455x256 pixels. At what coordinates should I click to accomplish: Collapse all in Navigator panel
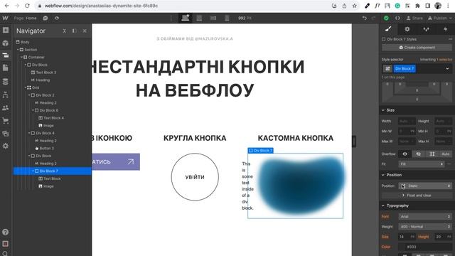65,31
